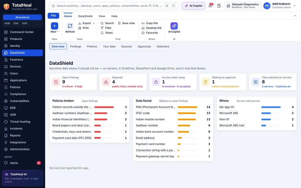
Task: Click the Files watched on servers icon
Action: click(x=256, y=82)
